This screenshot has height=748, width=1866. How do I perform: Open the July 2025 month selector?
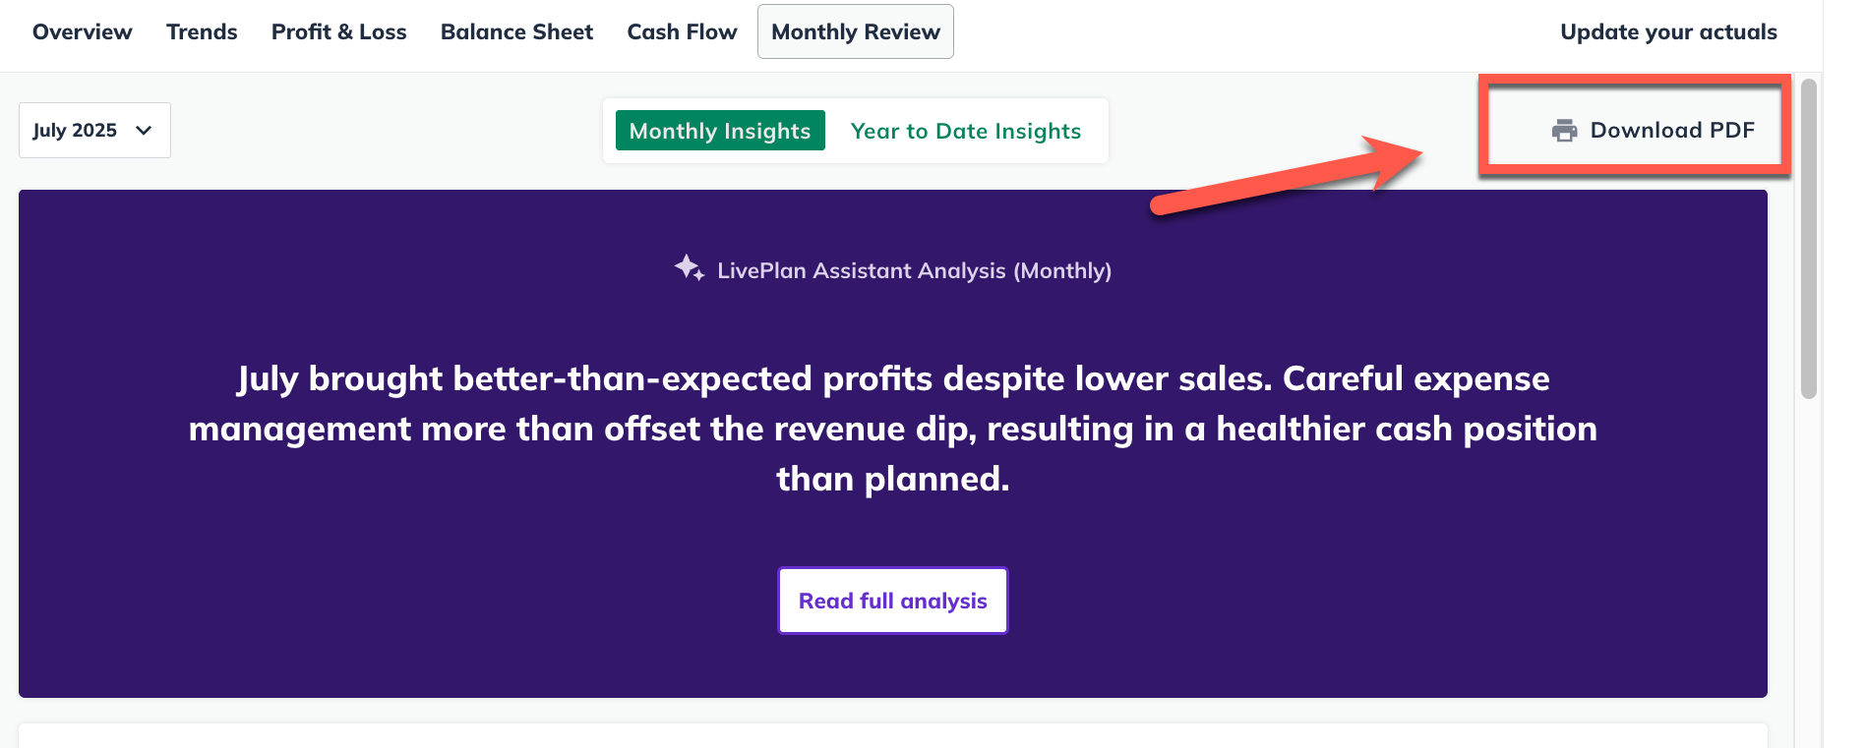pyautogui.click(x=93, y=131)
